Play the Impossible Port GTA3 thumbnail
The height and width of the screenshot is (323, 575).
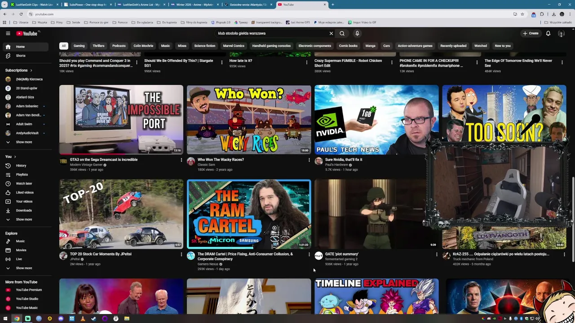coord(121,120)
